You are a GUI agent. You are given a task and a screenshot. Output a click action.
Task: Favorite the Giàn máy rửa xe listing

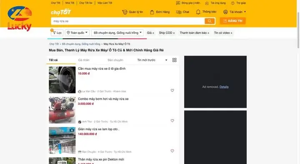[x=172, y=151]
